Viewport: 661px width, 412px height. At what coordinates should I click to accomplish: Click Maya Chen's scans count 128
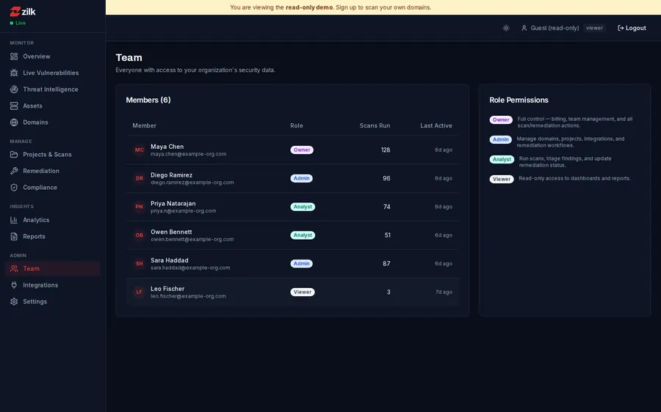tap(386, 150)
